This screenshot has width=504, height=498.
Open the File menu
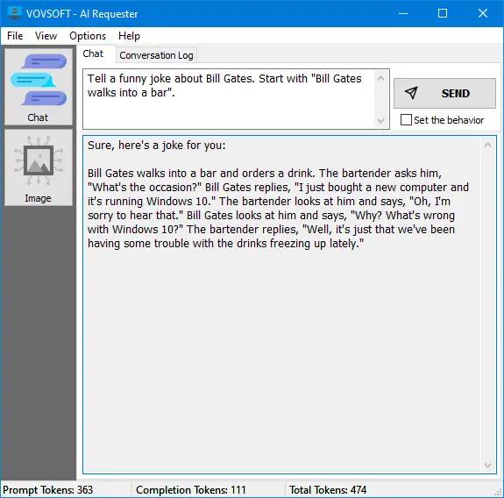click(15, 36)
